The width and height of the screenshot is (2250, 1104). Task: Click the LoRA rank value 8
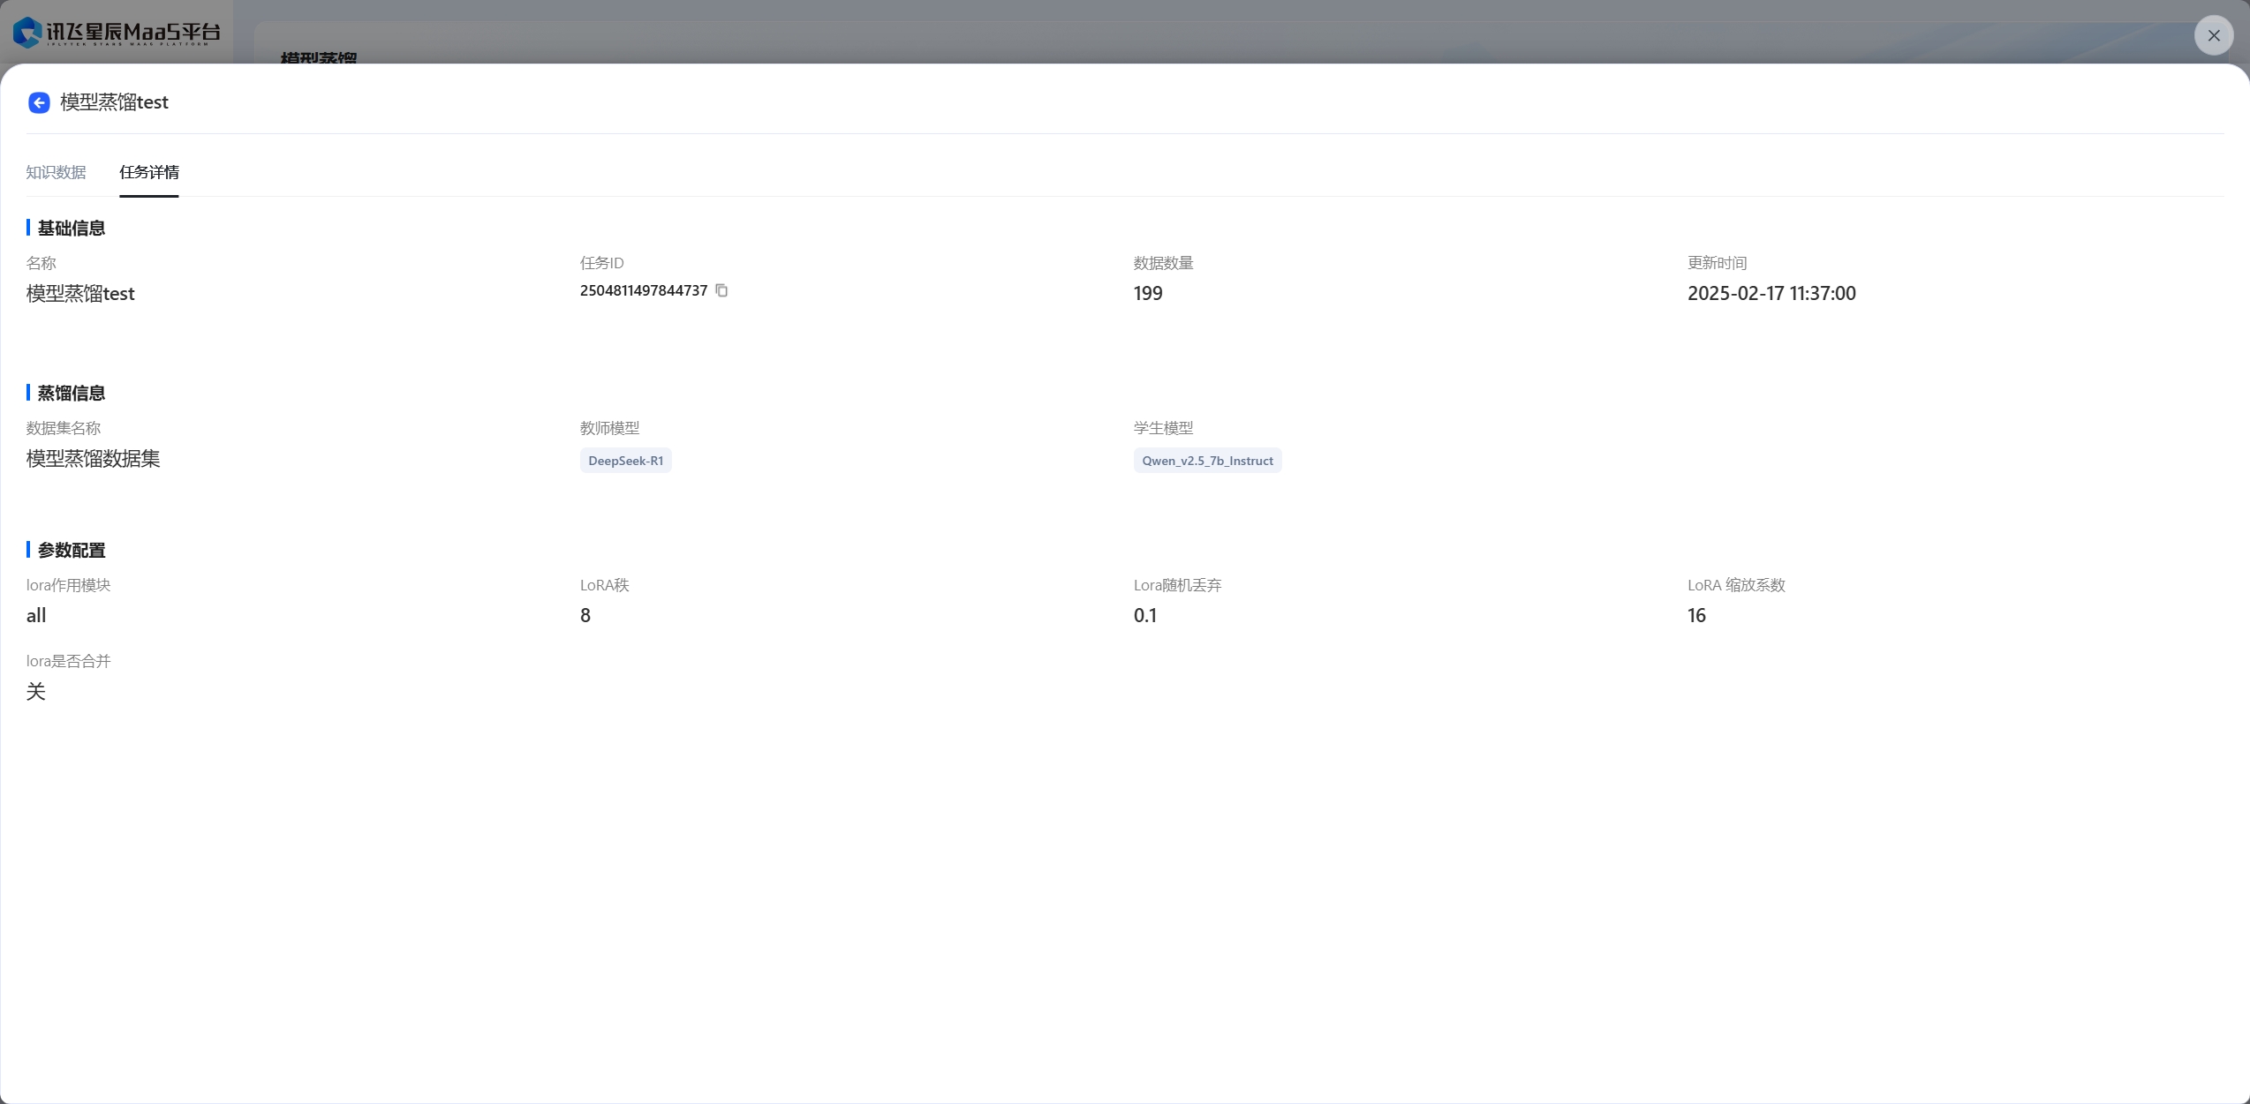[585, 615]
